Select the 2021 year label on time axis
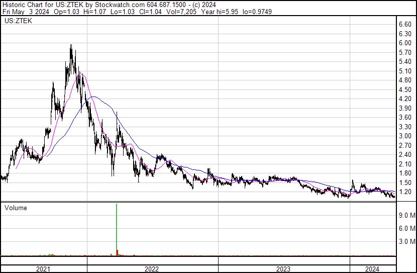Viewport: 417px width, 273px height. 44,269
